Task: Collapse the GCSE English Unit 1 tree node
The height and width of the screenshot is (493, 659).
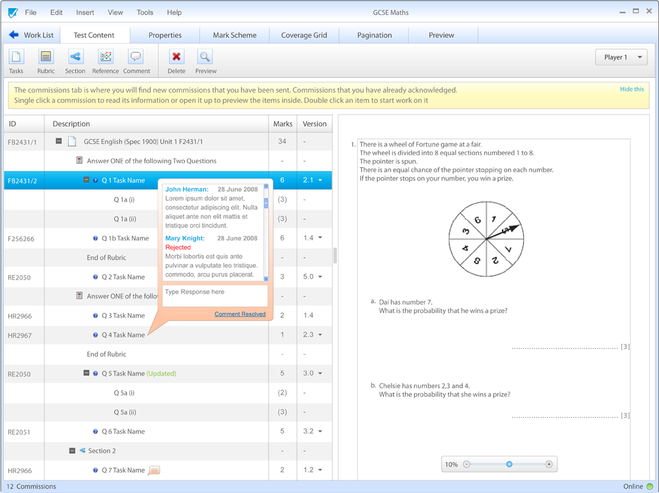Action: (59, 141)
